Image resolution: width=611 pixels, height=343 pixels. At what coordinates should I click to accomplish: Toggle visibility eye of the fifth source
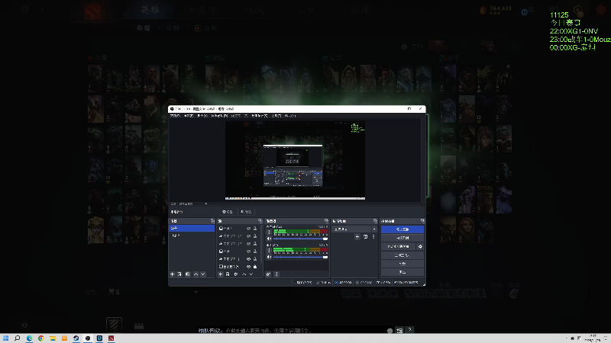(x=249, y=259)
